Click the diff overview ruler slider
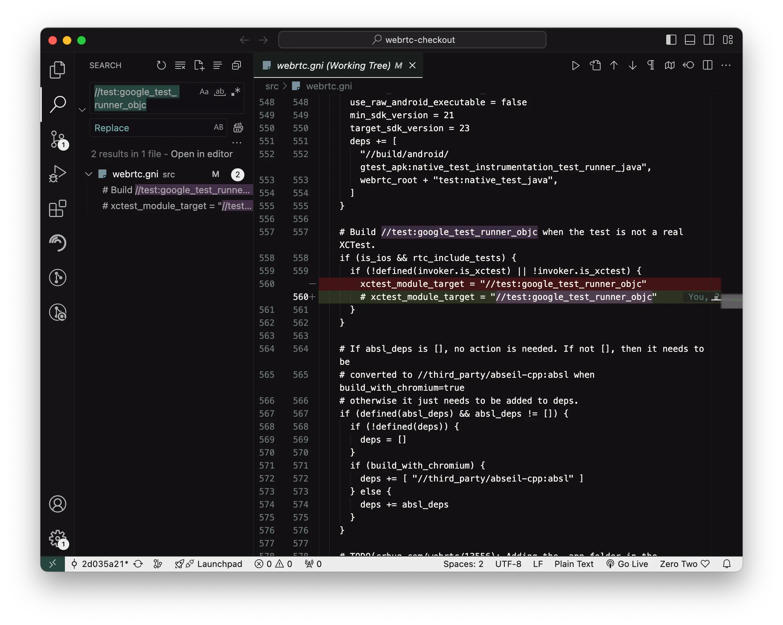This screenshot has width=783, height=625. 731,301
